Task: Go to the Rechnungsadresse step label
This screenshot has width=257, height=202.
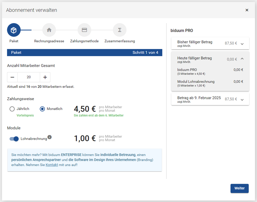Action: [x=49, y=41]
